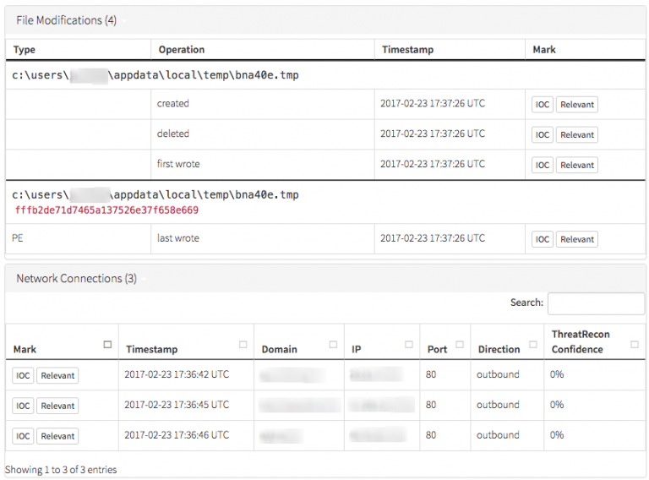Click IOC for the 17:36:42 network connection
Image resolution: width=649 pixels, height=480 pixels.
pos(23,376)
